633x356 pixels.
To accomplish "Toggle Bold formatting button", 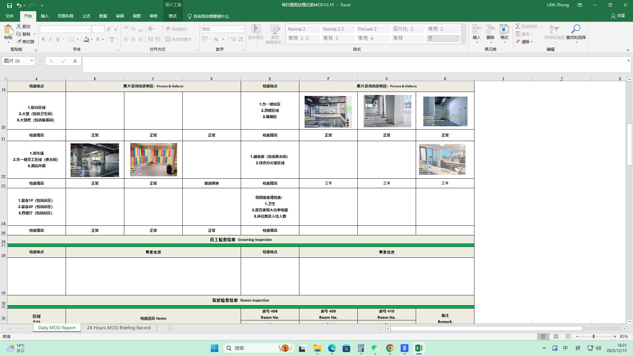I will [x=43, y=39].
